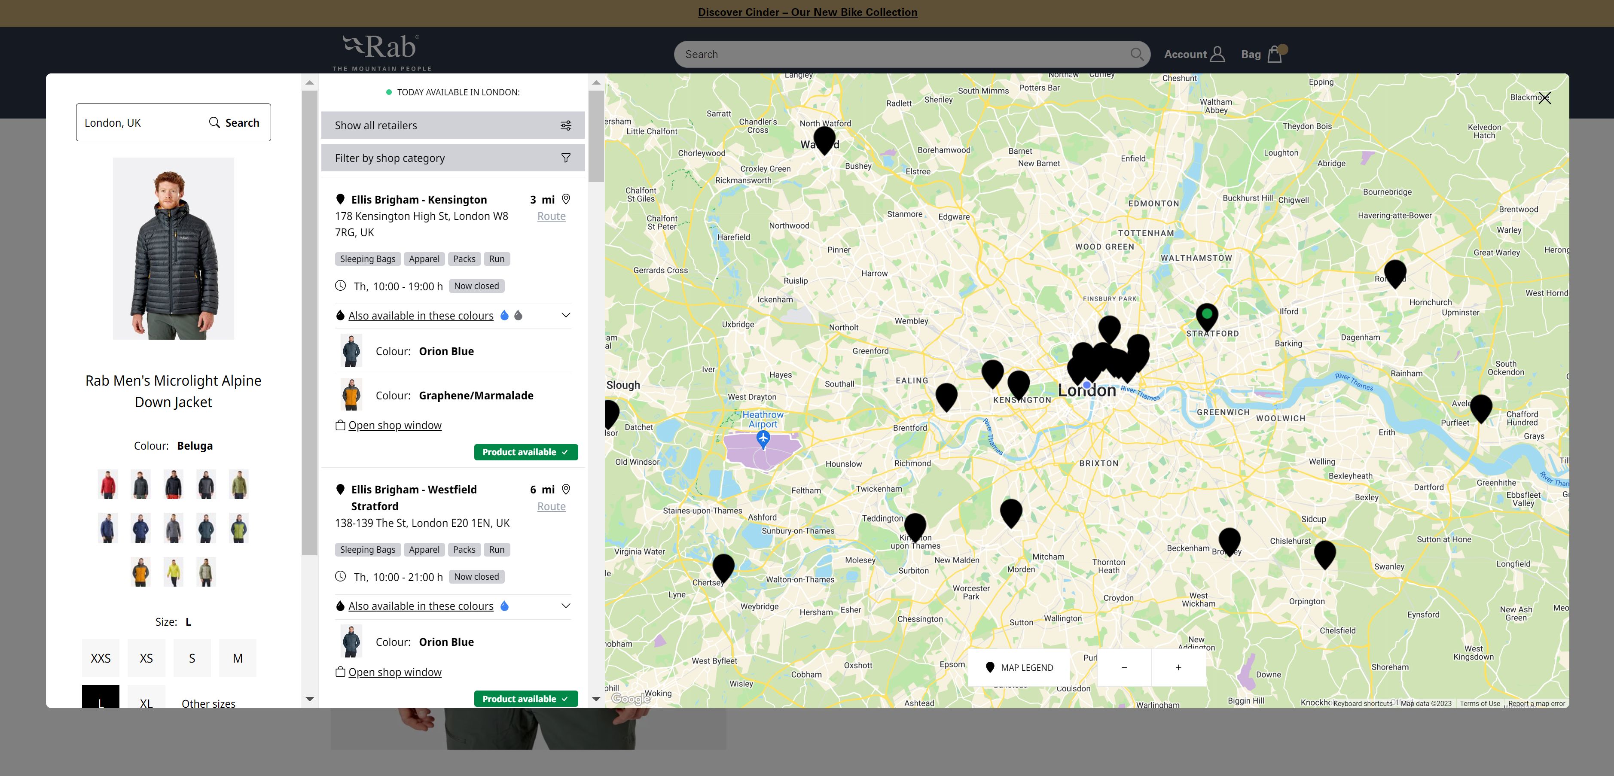Viewport: 1614px width, 776px height.
Task: Open Route link for Westfield Stratford
Action: (551, 506)
